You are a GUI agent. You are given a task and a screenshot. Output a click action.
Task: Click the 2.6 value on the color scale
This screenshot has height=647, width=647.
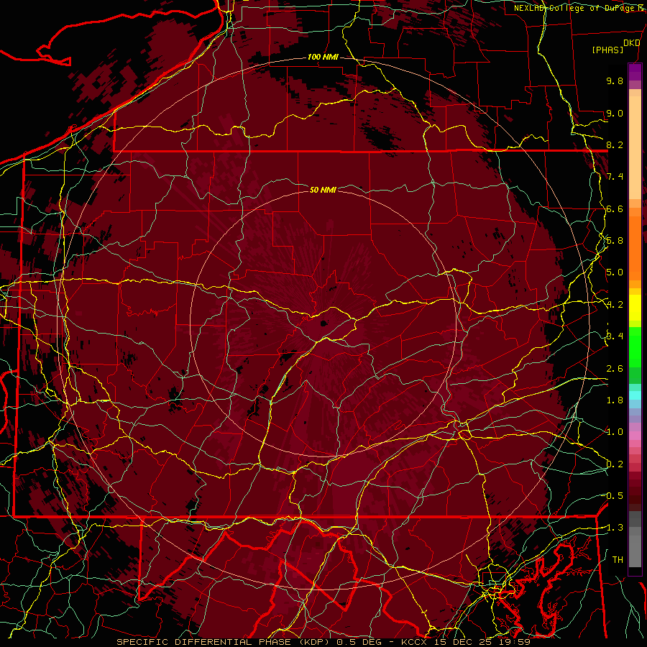click(615, 369)
